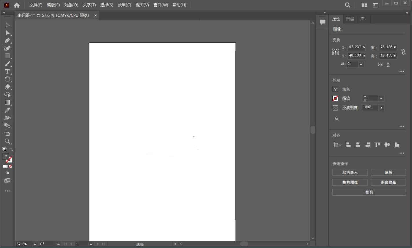Go to the Home screen
This screenshot has width=412, height=248.
coord(17,5)
